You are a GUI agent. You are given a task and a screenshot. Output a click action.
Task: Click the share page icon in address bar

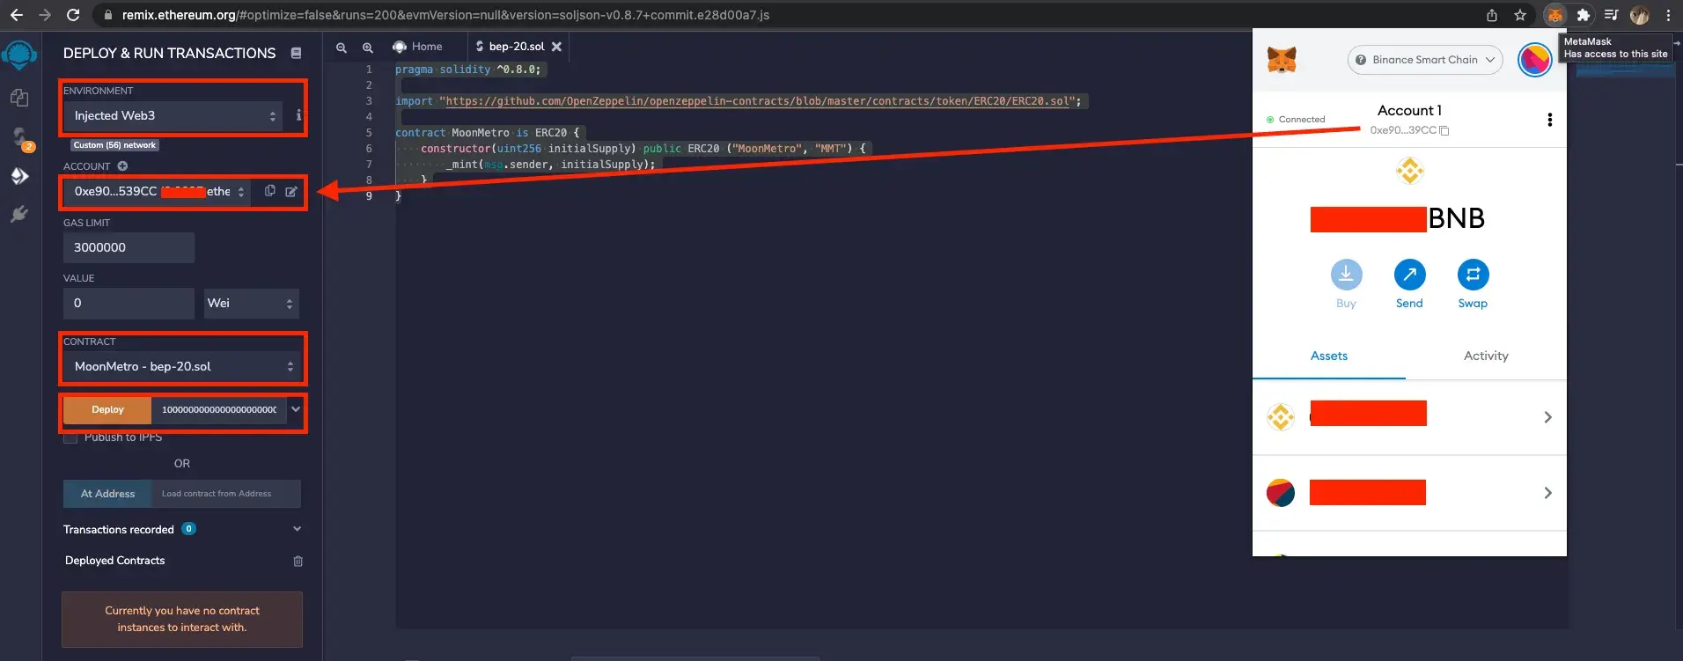click(x=1491, y=15)
